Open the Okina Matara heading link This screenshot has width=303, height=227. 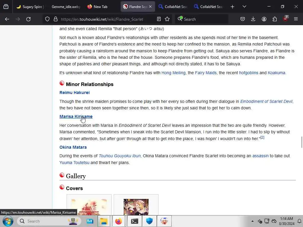[x=73, y=147]
